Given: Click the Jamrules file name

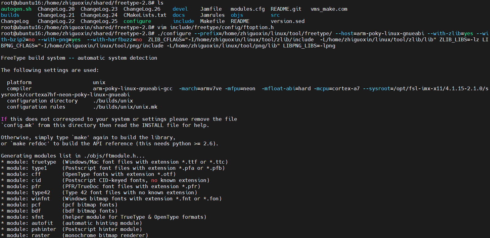Looking at the screenshot, I should coord(212,15).
